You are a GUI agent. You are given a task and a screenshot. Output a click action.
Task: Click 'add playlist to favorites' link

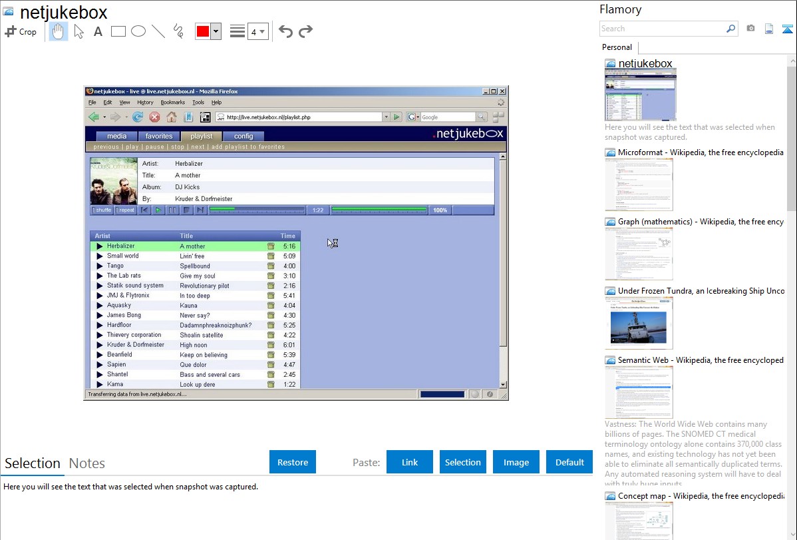pos(248,146)
